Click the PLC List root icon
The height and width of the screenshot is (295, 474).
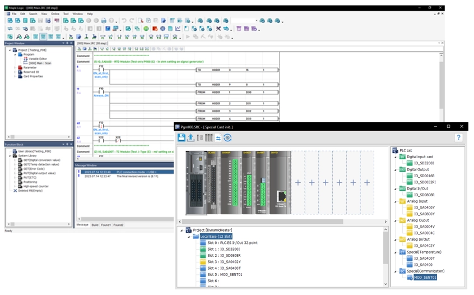395,150
